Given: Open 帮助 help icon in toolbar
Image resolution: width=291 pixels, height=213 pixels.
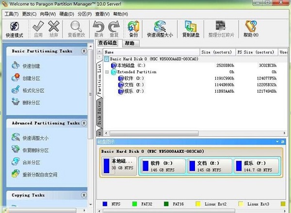Looking at the screenshot, I should [x=251, y=29].
